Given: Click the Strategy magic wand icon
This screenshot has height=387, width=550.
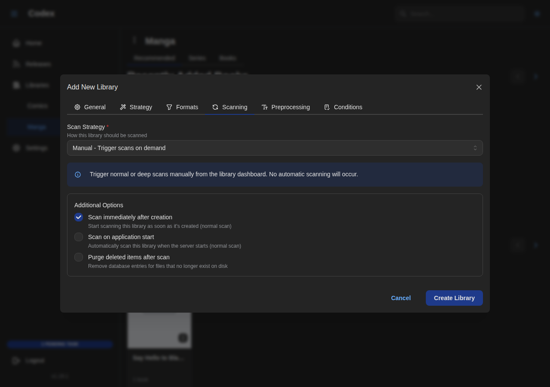Looking at the screenshot, I should [x=123, y=107].
